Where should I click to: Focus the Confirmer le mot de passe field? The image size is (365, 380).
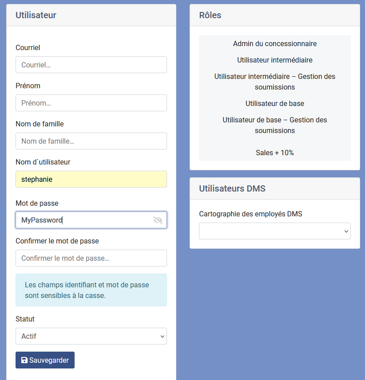coord(91,258)
